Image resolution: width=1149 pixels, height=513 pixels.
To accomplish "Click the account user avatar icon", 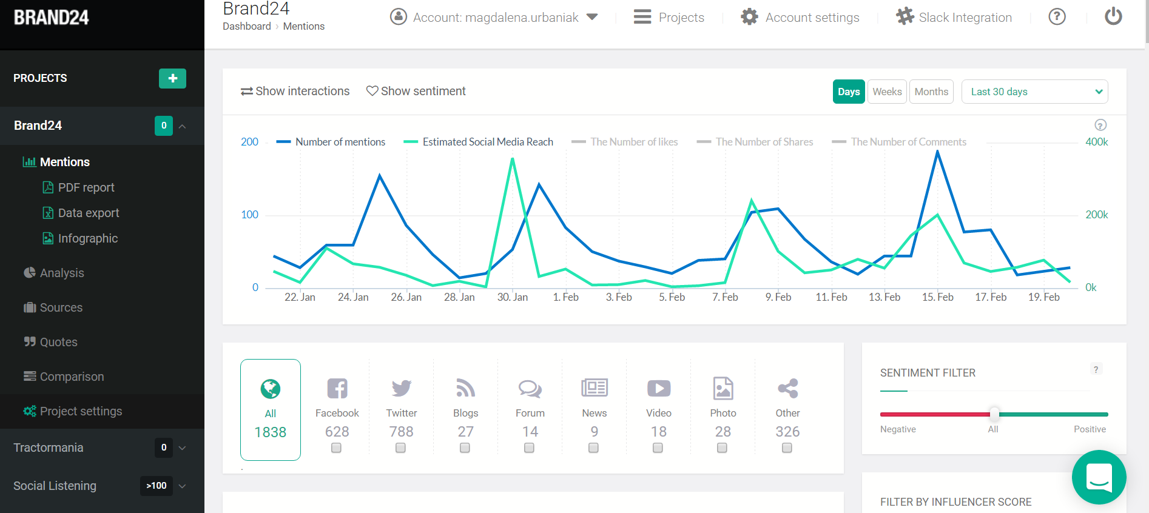I will click(399, 17).
